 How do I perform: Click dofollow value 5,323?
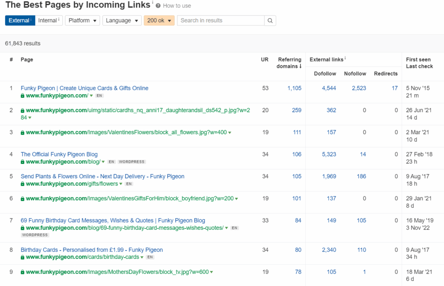coord(329,154)
